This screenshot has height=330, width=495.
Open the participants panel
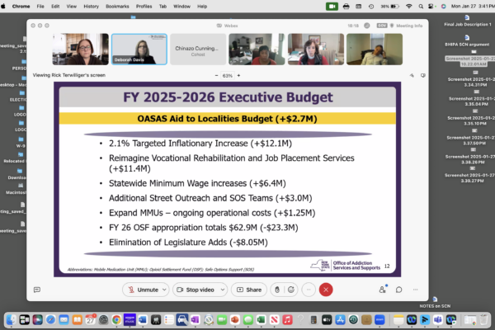pos(383,290)
